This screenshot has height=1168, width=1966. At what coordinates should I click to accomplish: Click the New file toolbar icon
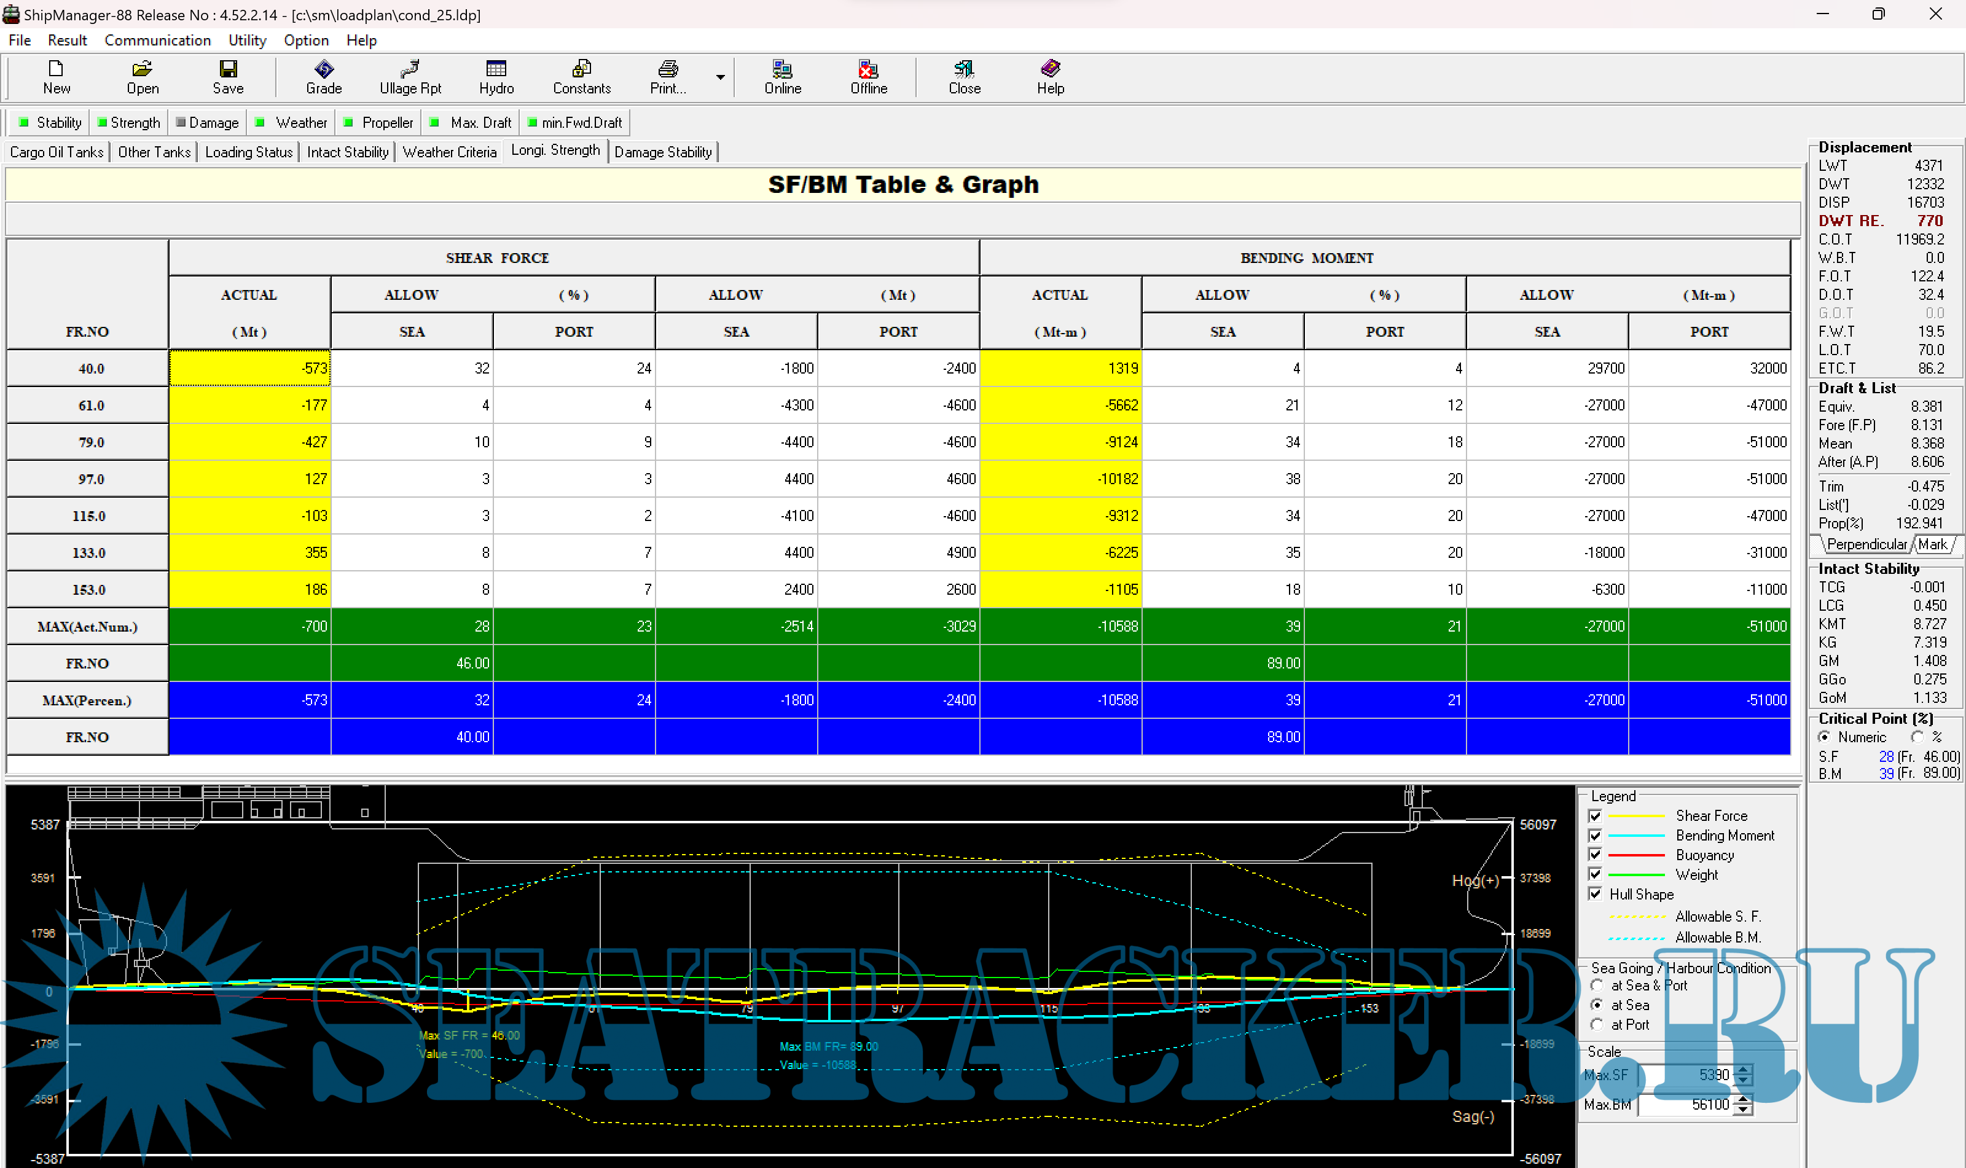coord(56,69)
